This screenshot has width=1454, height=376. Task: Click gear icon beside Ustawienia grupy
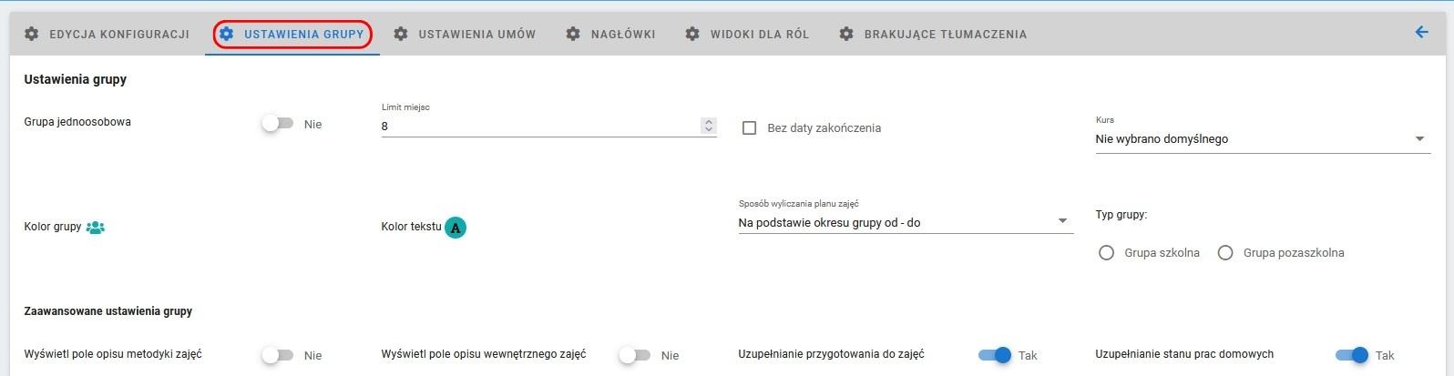tap(227, 34)
